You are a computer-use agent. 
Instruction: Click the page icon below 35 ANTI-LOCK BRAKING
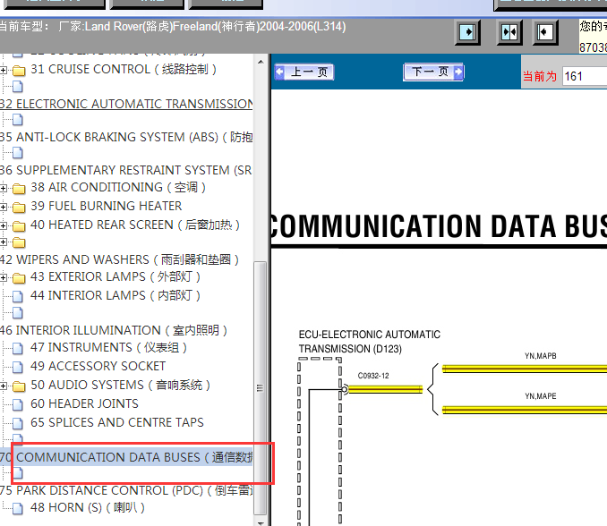tap(17, 153)
